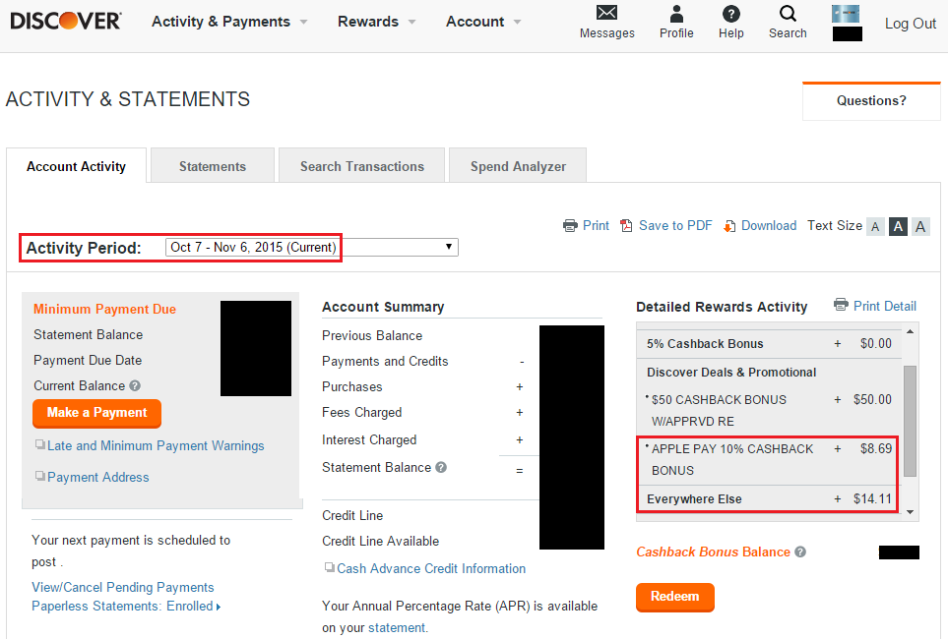Click the Help question mark icon

pos(731,14)
